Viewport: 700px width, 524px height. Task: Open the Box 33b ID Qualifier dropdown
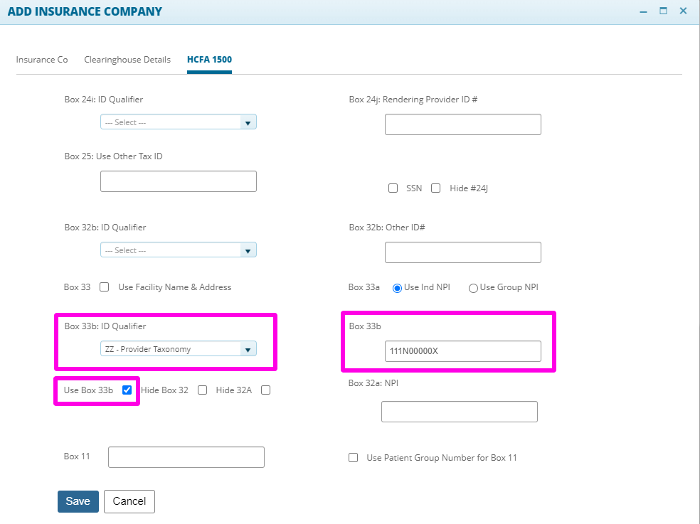(248, 348)
